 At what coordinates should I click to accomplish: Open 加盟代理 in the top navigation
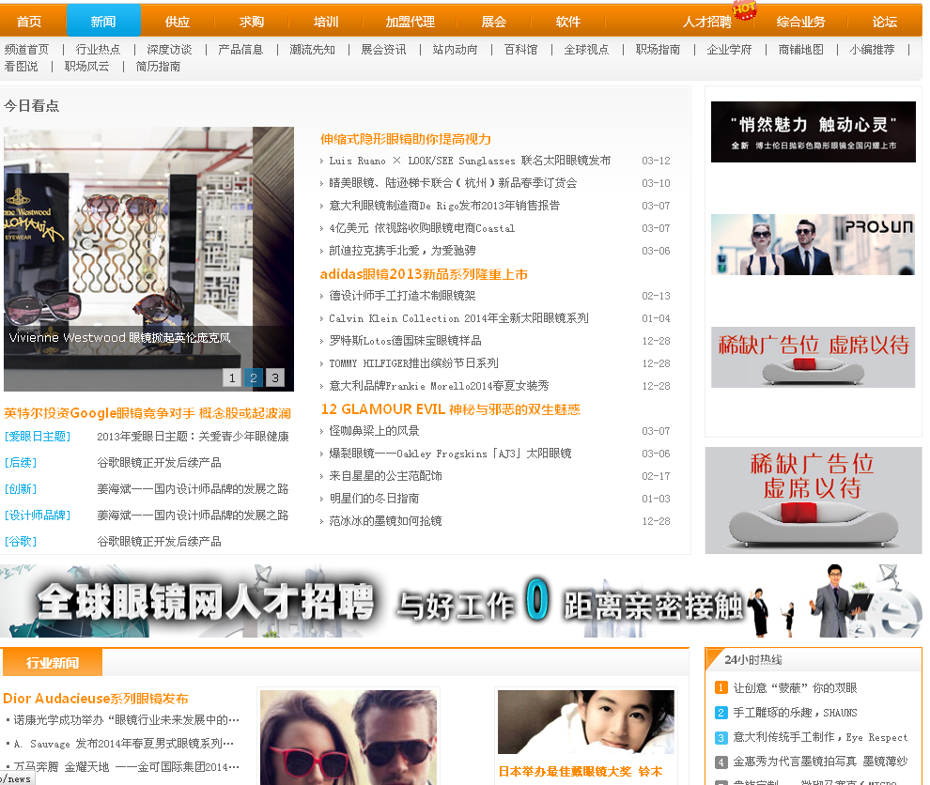(411, 22)
